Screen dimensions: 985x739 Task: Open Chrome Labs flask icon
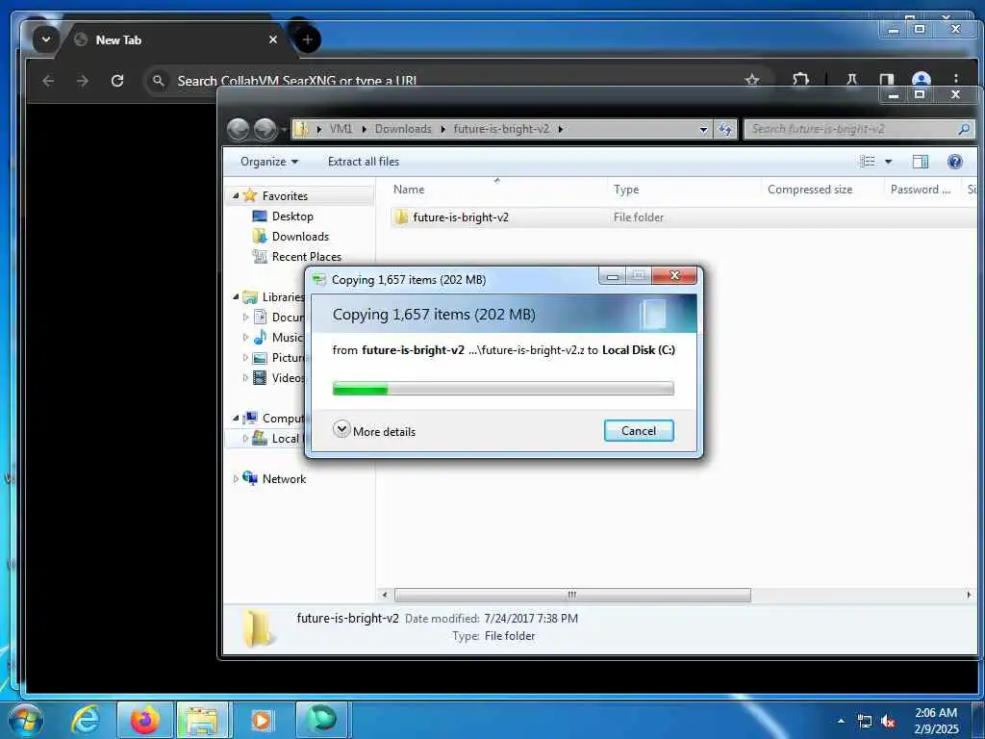(852, 80)
